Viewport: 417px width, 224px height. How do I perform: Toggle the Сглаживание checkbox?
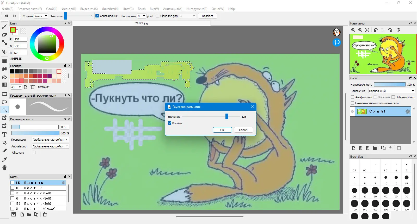click(97, 16)
